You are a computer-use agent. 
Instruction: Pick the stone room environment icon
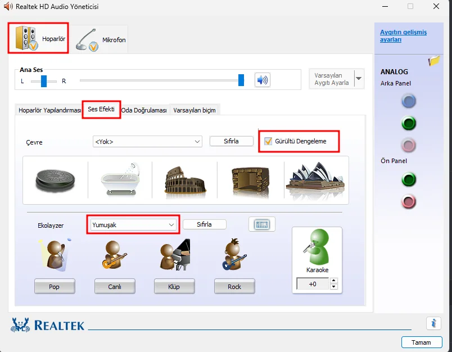coord(250,182)
